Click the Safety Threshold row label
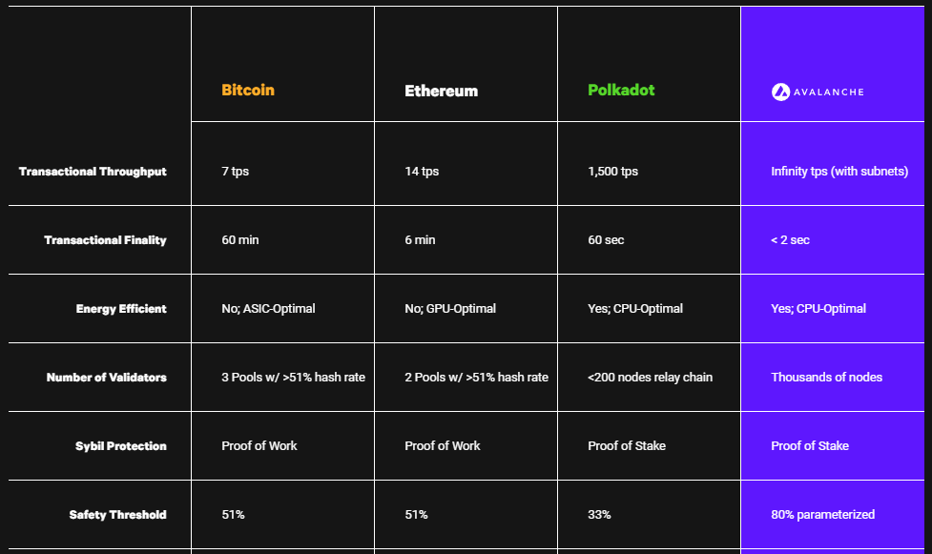This screenshot has height=554, width=932. click(x=117, y=515)
